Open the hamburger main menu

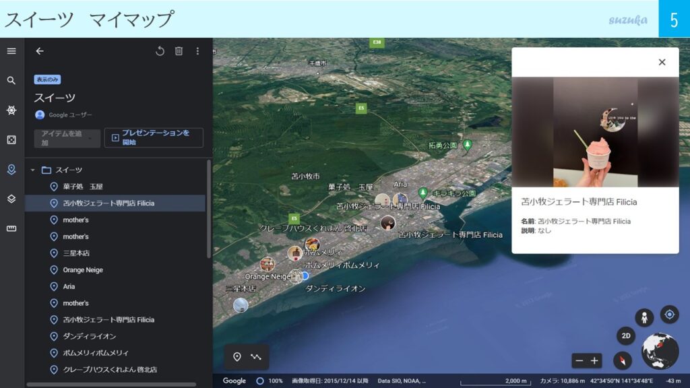click(11, 51)
